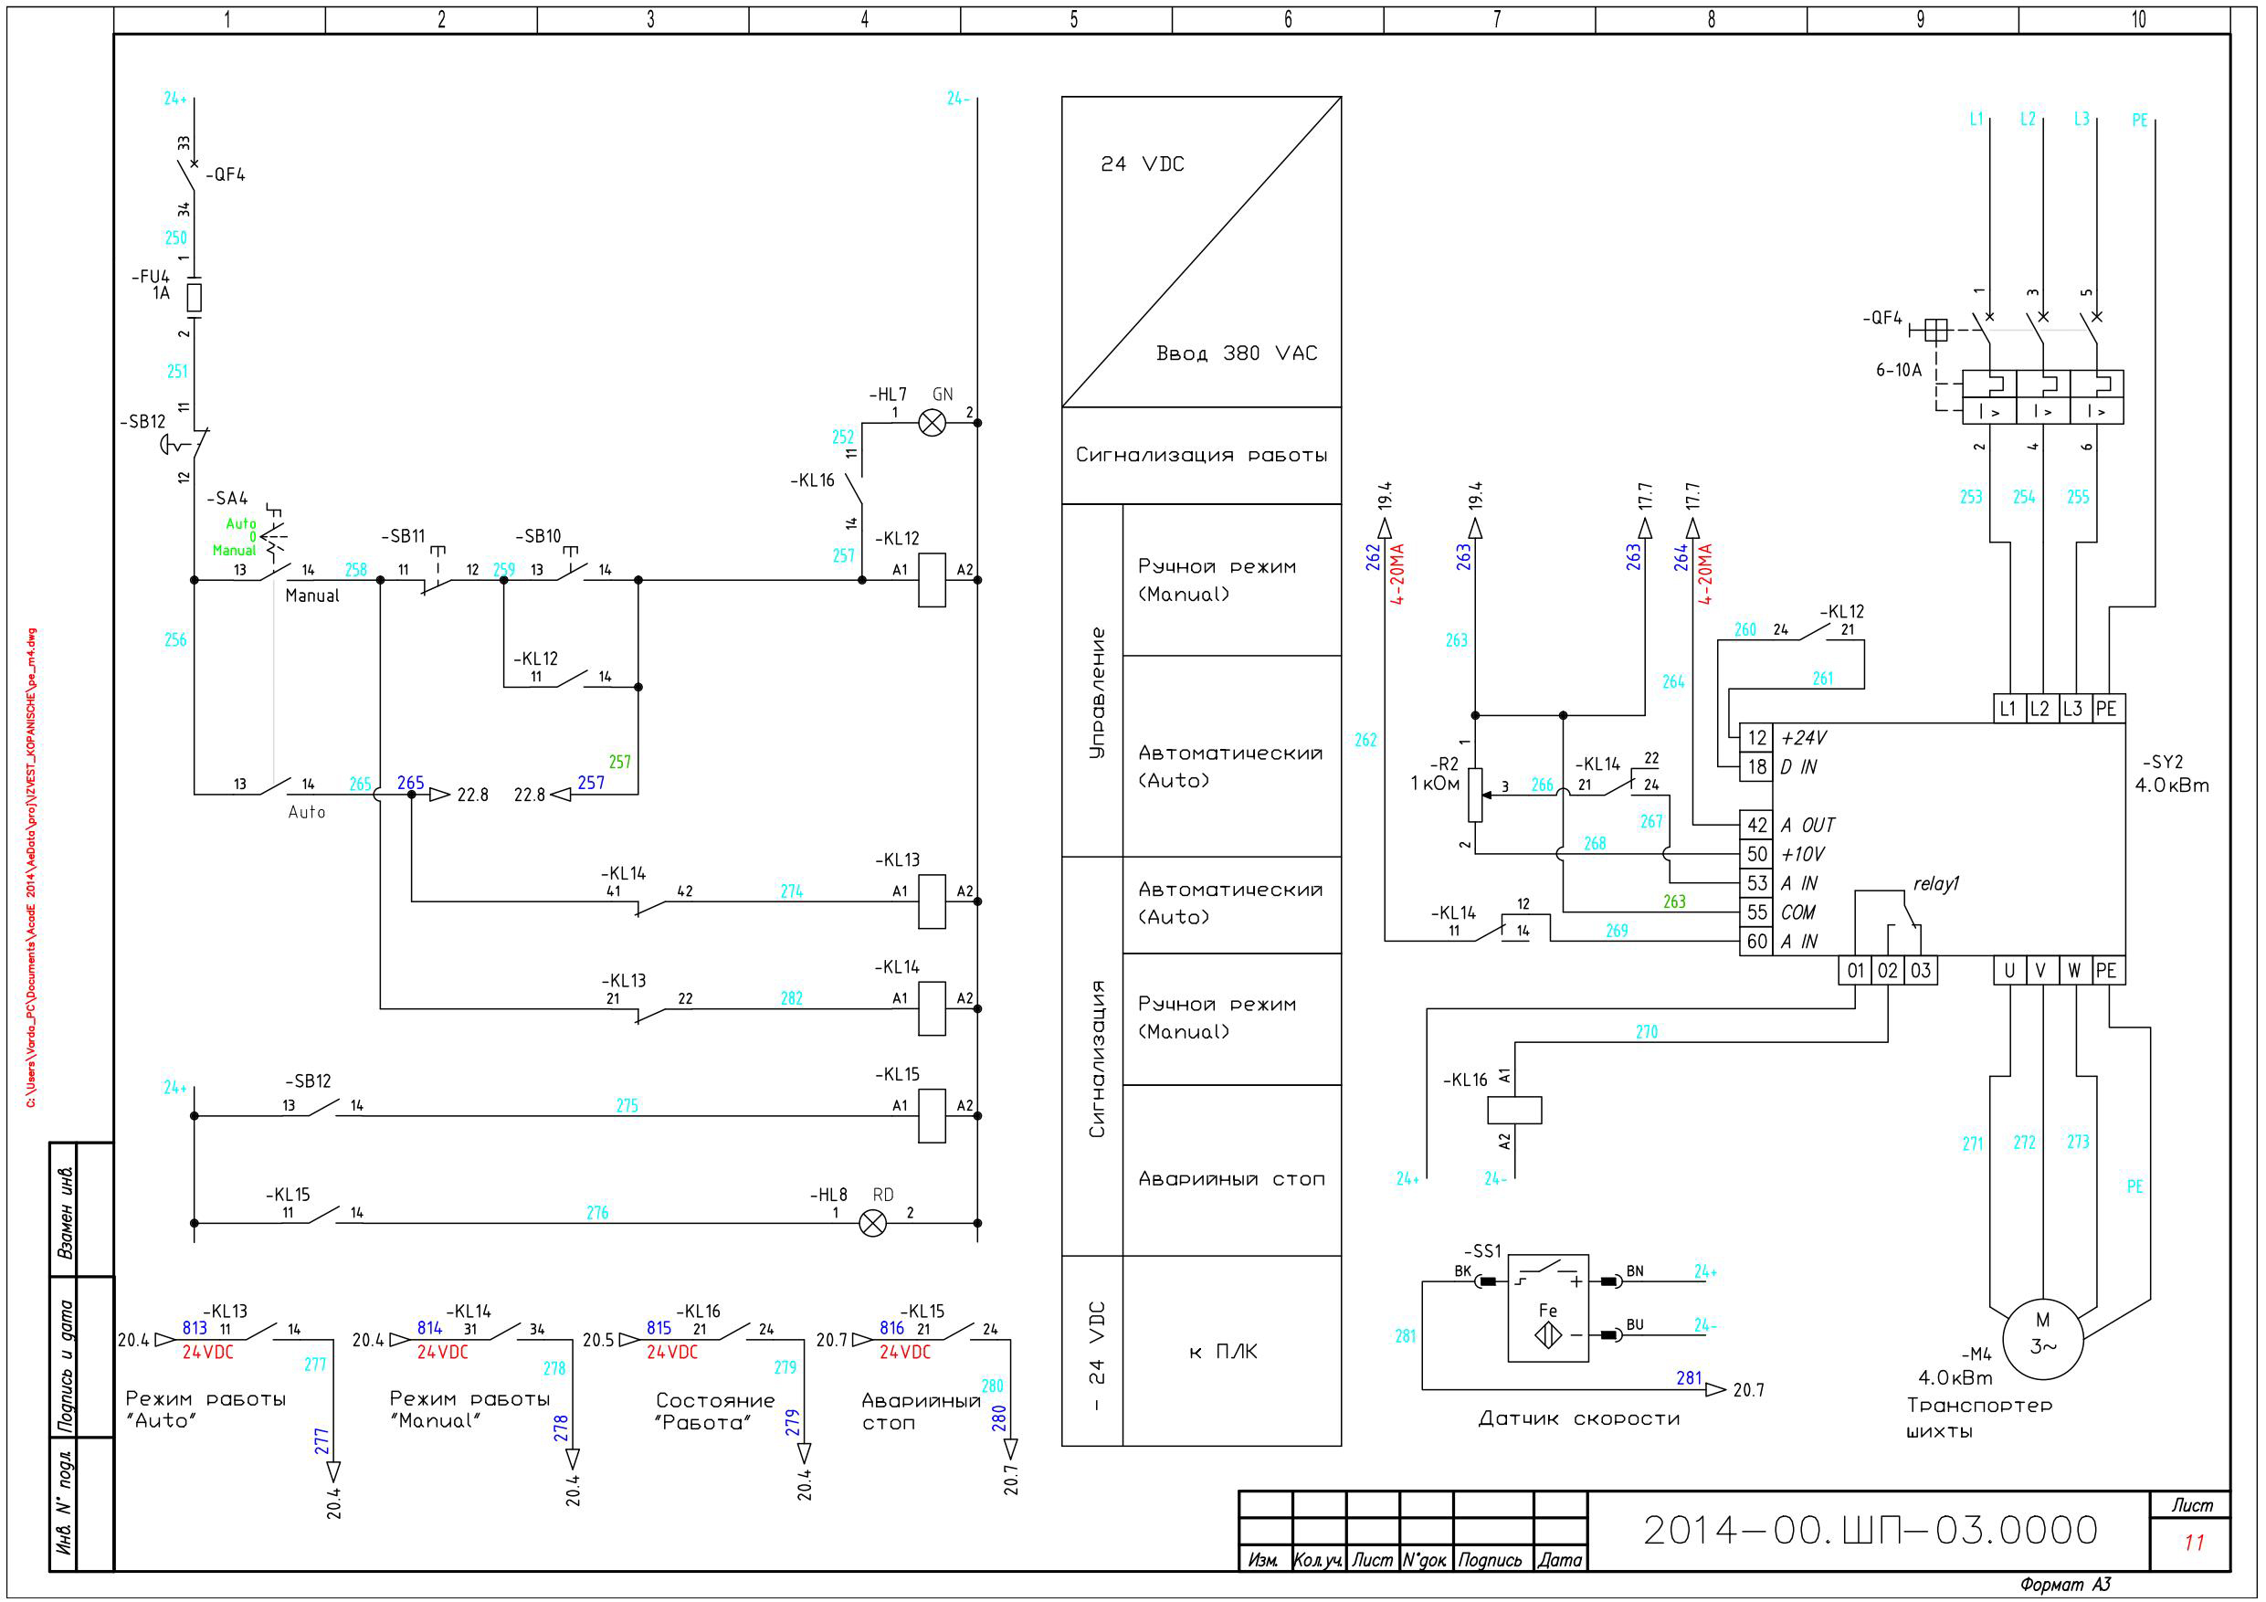Select the KL12 relay coil rectangle
The width and height of the screenshot is (2266, 1602).
[x=932, y=579]
